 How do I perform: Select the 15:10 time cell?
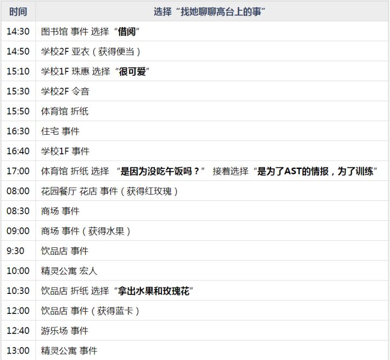pos(18,71)
